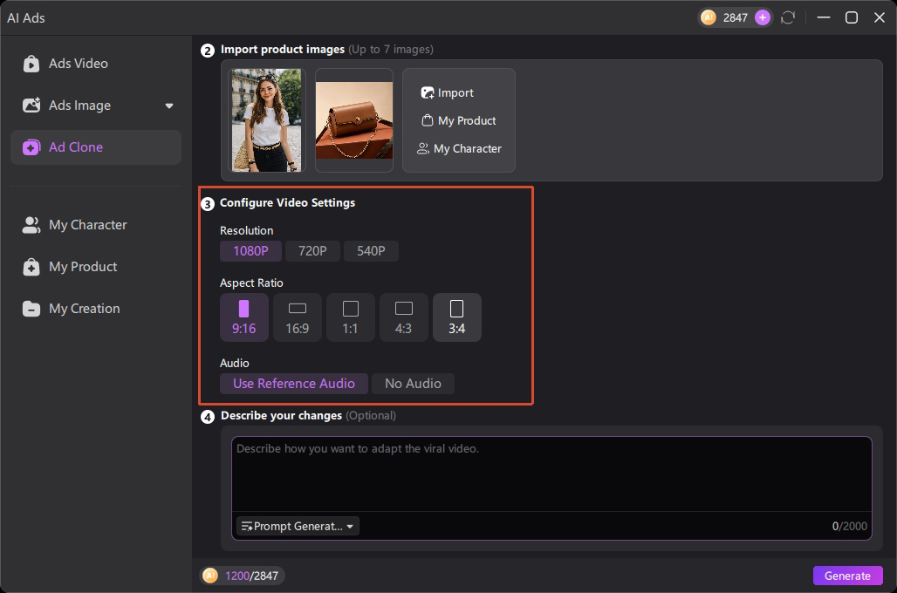
Task: Click the Generate button
Action: (x=847, y=576)
